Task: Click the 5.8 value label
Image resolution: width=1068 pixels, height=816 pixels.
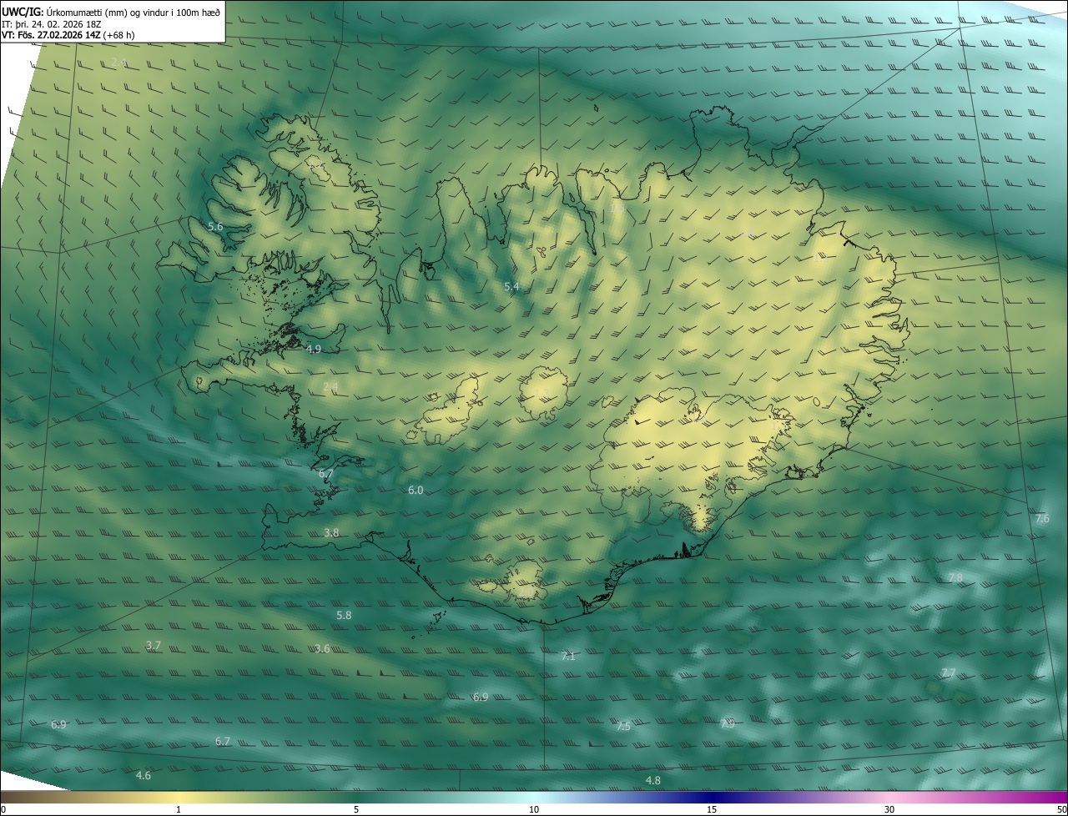Action: pyautogui.click(x=344, y=616)
